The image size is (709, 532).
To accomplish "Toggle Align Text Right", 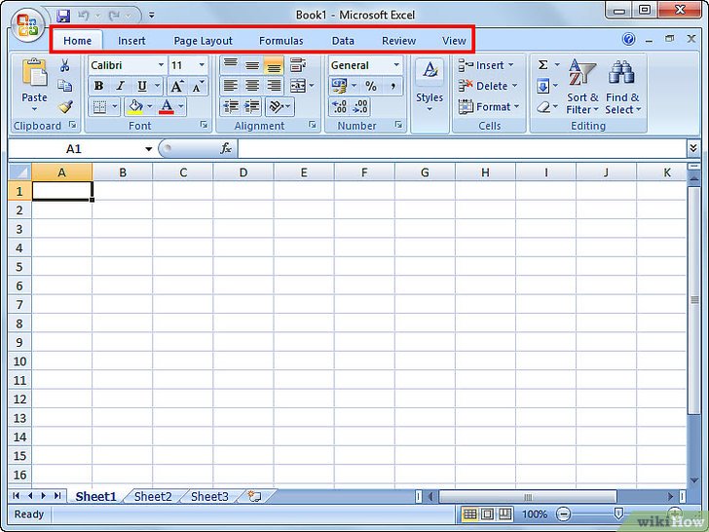I will click(x=274, y=86).
